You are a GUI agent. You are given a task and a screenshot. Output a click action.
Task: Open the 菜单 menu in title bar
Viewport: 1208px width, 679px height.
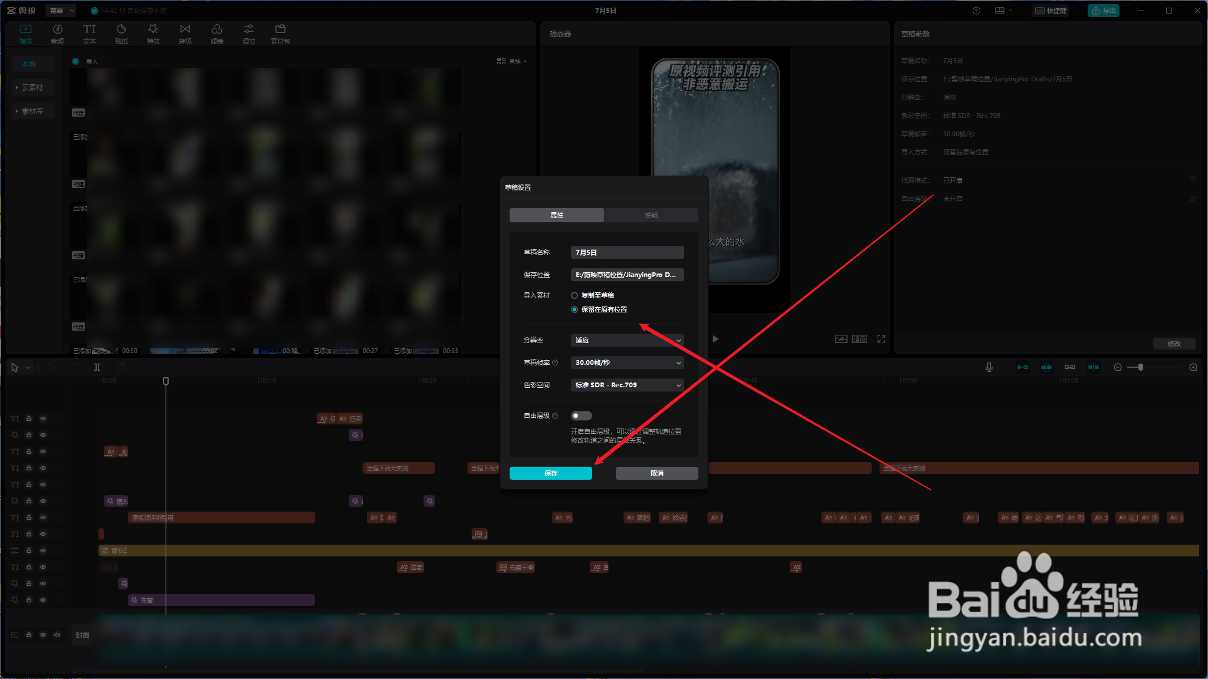coord(61,11)
